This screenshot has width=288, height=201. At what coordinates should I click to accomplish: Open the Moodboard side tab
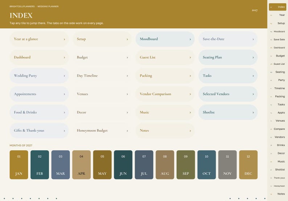click(x=277, y=32)
